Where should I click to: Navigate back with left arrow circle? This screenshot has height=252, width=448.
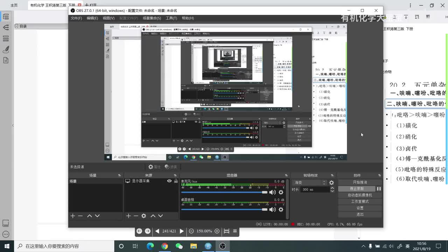pyautogui.click(x=139, y=231)
